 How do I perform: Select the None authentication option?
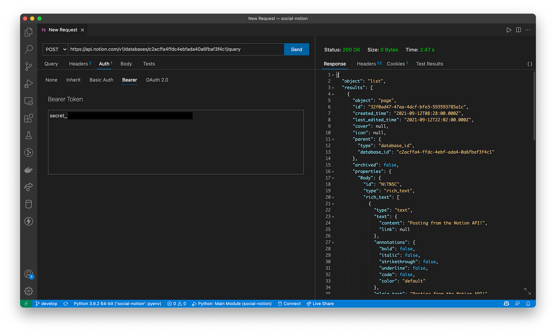pyautogui.click(x=51, y=80)
